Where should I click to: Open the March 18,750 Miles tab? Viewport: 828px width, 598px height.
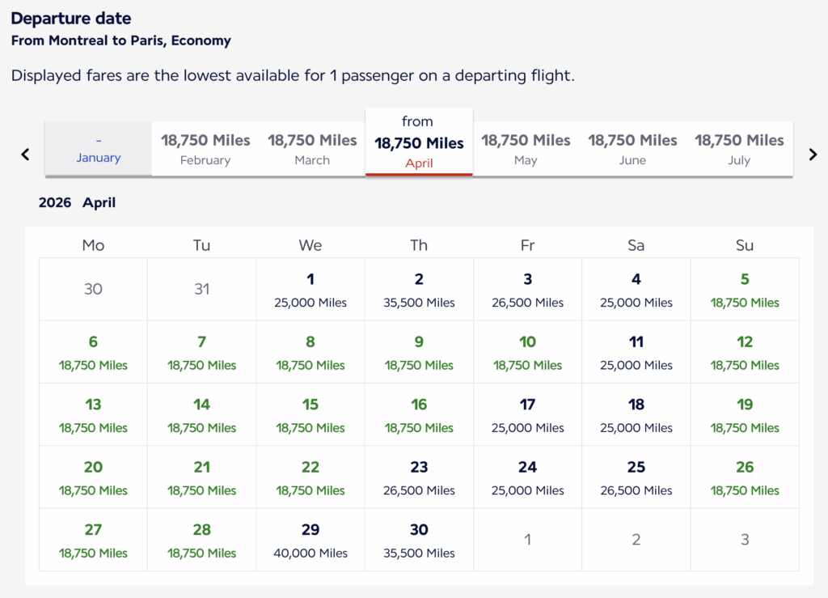pos(312,149)
